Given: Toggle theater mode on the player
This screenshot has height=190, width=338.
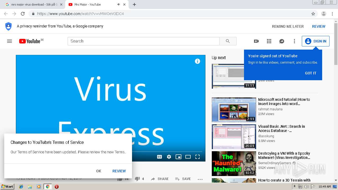Looking at the screenshot, I should [188, 157].
